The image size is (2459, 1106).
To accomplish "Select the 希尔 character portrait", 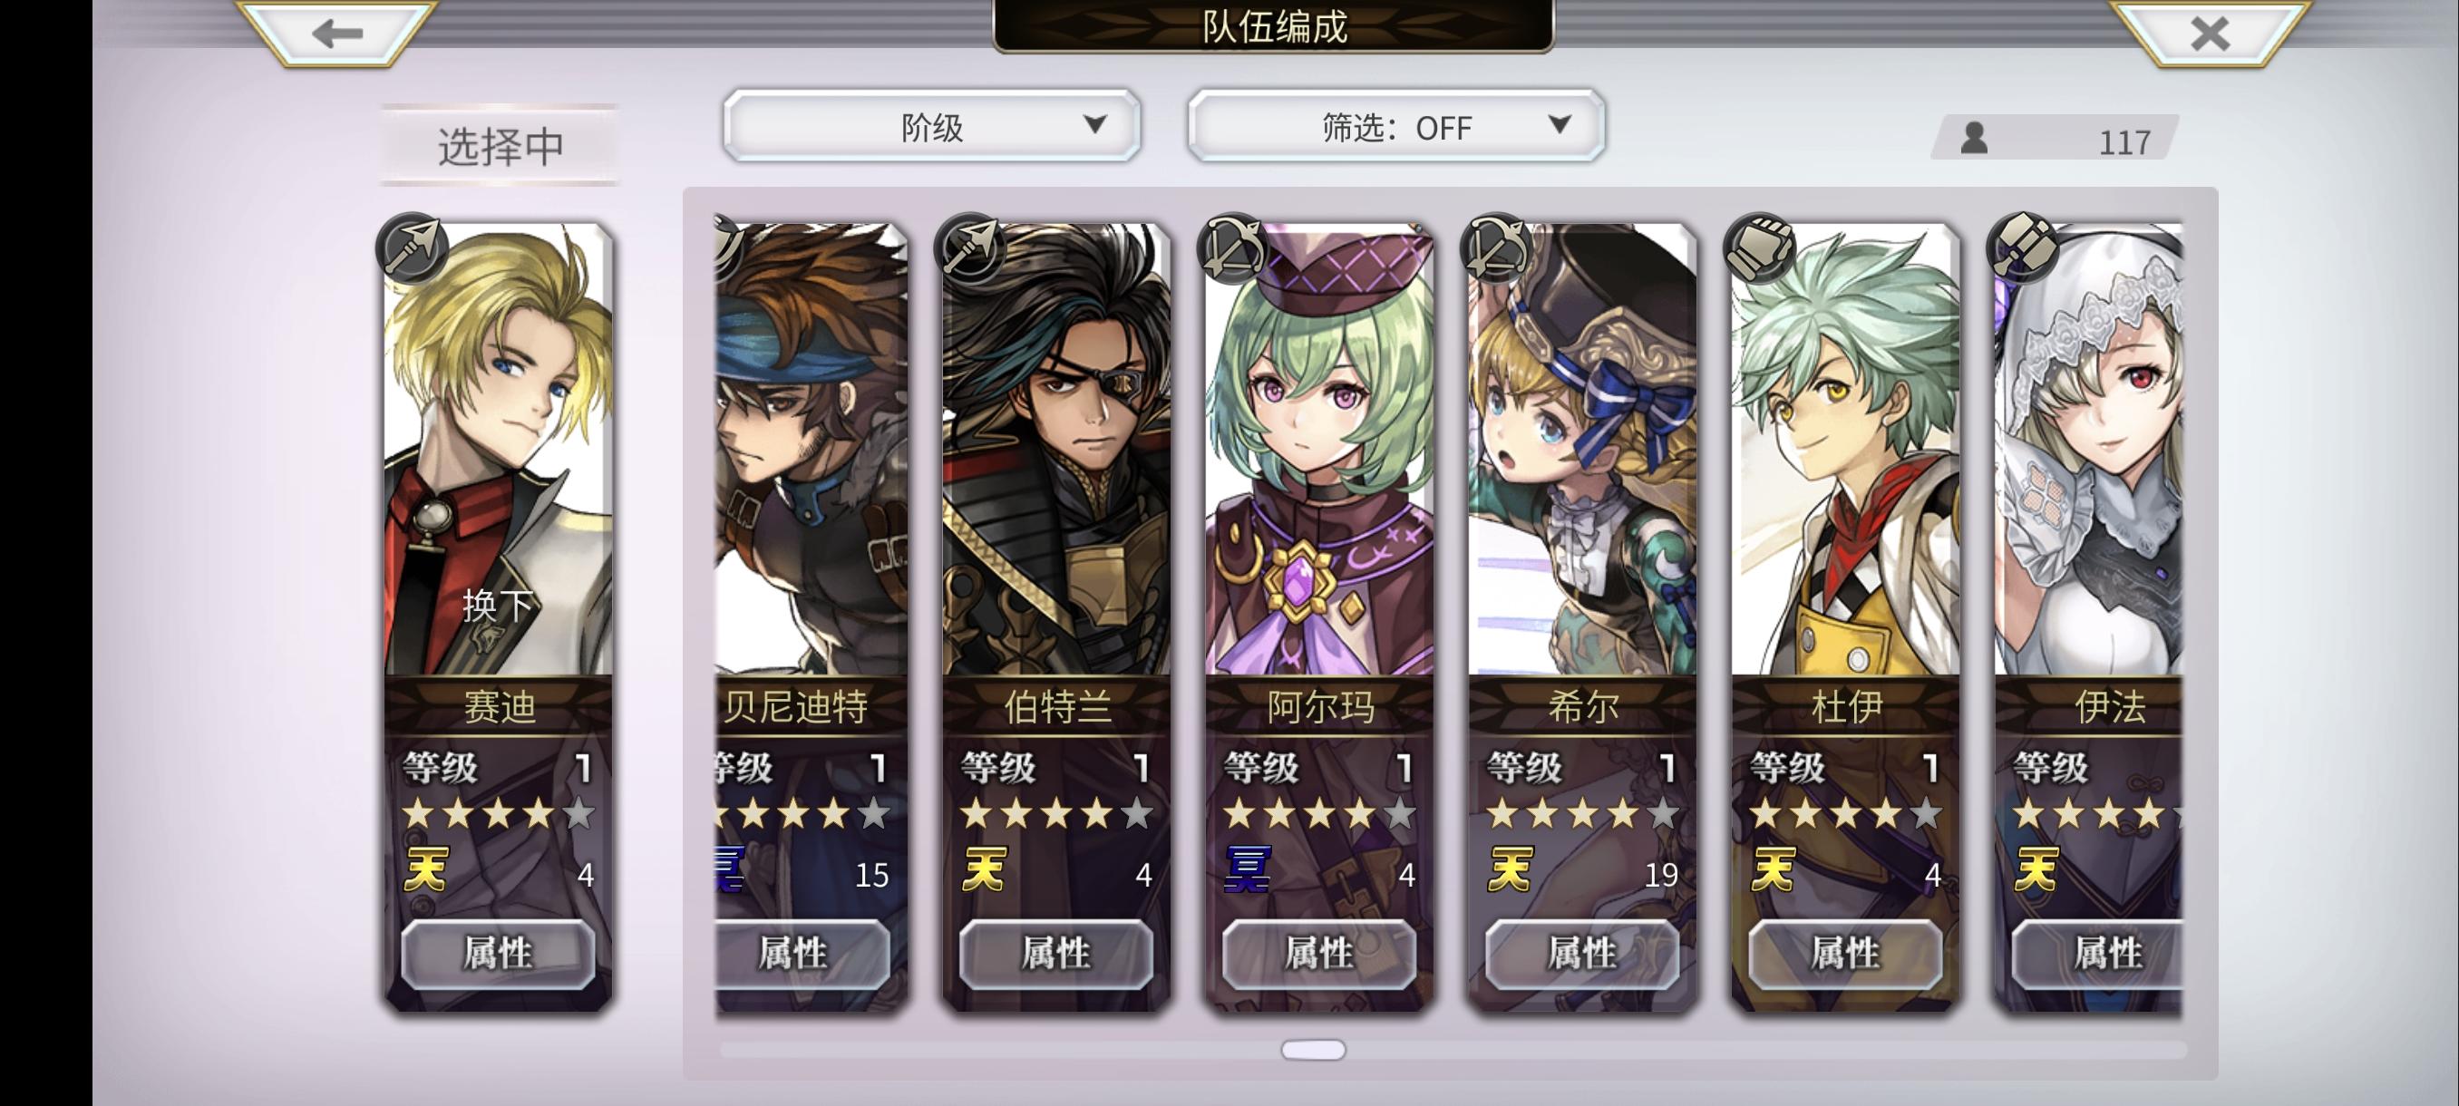I will (x=1583, y=450).
